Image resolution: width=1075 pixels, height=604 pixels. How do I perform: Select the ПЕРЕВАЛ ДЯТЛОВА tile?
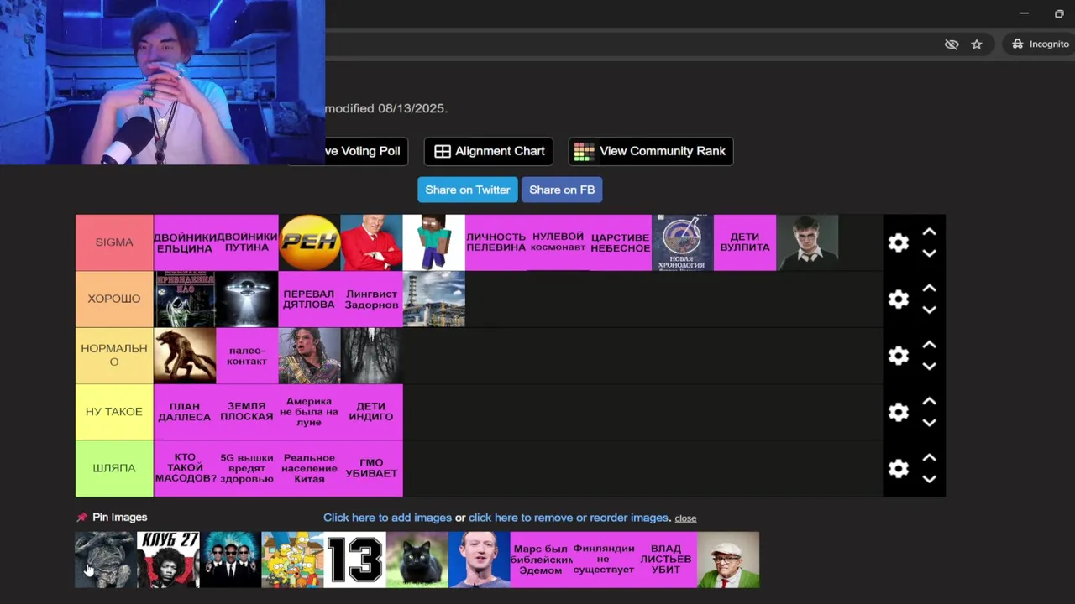pyautogui.click(x=310, y=299)
